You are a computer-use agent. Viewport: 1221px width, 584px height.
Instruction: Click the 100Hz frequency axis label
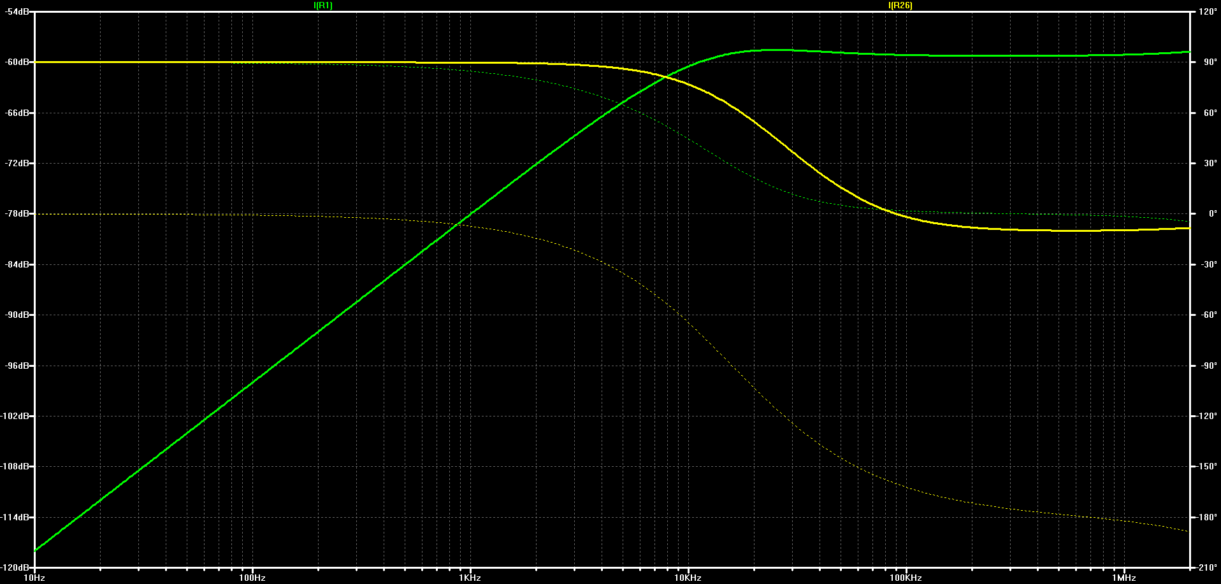click(x=252, y=578)
